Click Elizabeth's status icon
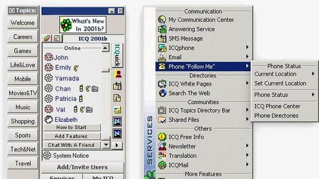The height and width of the screenshot is (179, 319). coord(48,119)
